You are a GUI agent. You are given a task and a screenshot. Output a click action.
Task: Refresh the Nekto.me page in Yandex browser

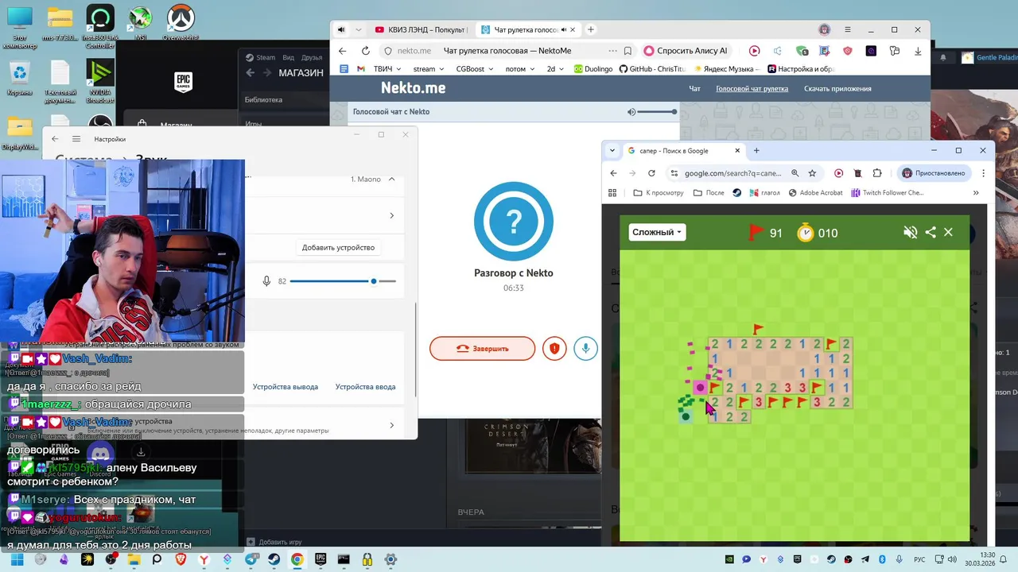(365, 51)
